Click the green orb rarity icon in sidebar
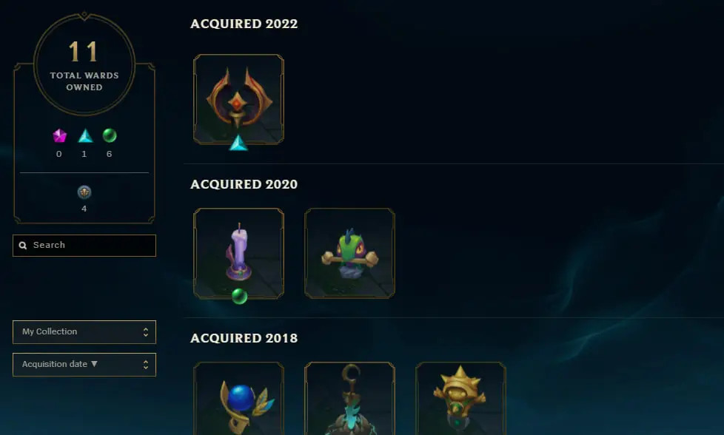Image resolution: width=724 pixels, height=435 pixels. (x=110, y=135)
